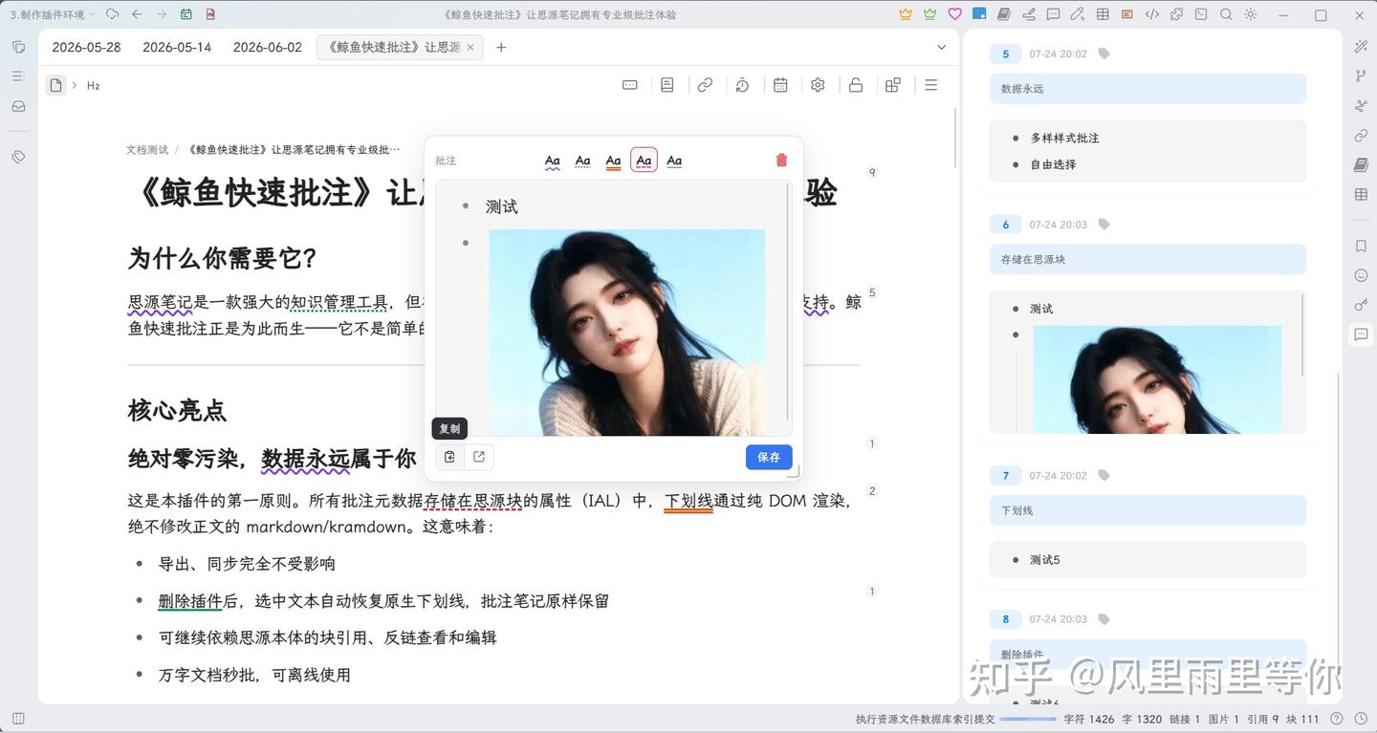Open the table grid icon in top toolbar
The width and height of the screenshot is (1377, 733).
1103,14
